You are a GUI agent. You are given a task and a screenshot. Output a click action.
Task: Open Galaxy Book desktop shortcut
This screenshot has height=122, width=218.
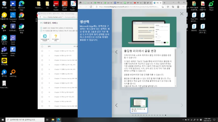[x=13, y=51]
